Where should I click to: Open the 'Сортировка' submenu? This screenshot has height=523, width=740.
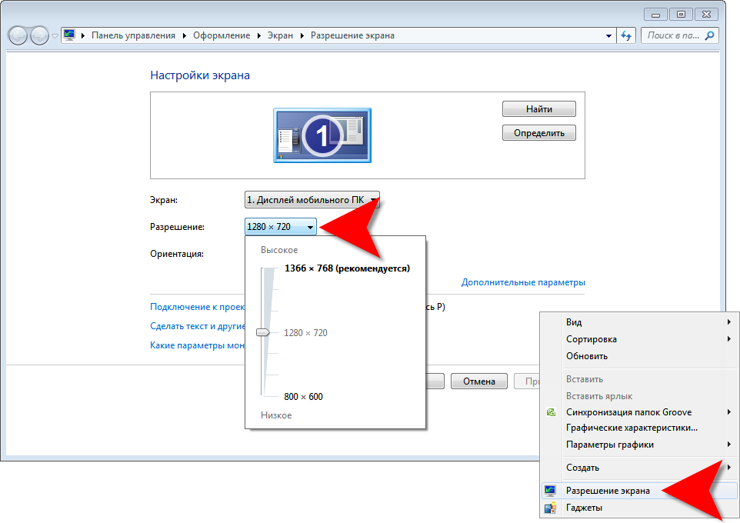(639, 339)
